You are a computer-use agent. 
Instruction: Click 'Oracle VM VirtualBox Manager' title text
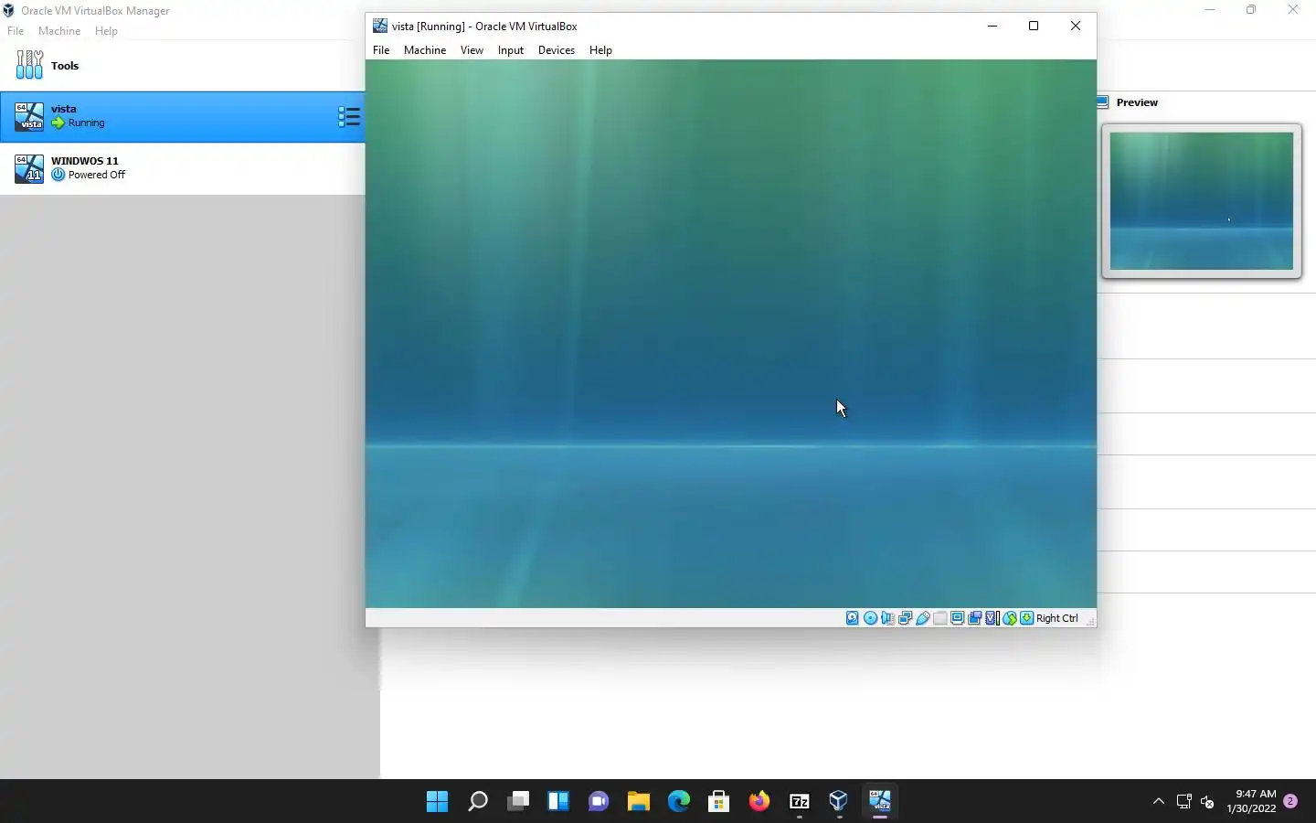[x=95, y=11]
